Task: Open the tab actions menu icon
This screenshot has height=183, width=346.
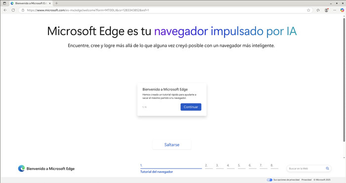Action: 4,3
